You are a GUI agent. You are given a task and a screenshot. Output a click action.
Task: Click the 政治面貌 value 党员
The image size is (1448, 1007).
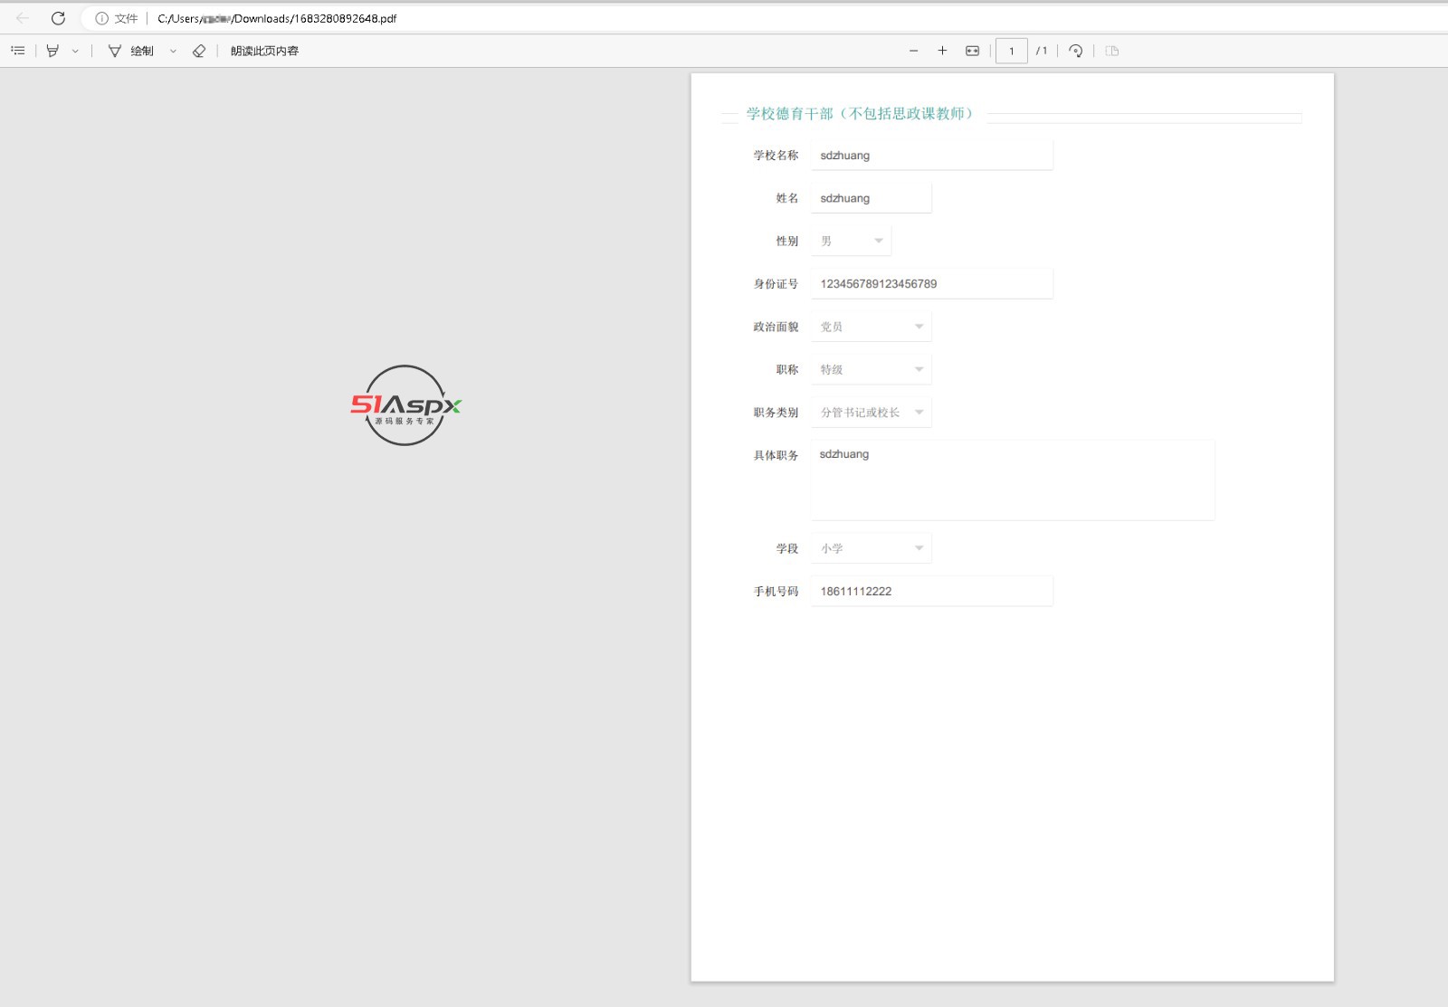tap(832, 327)
